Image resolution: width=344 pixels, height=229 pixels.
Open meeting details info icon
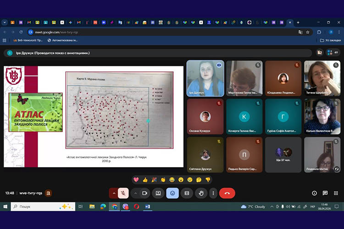click(x=314, y=193)
